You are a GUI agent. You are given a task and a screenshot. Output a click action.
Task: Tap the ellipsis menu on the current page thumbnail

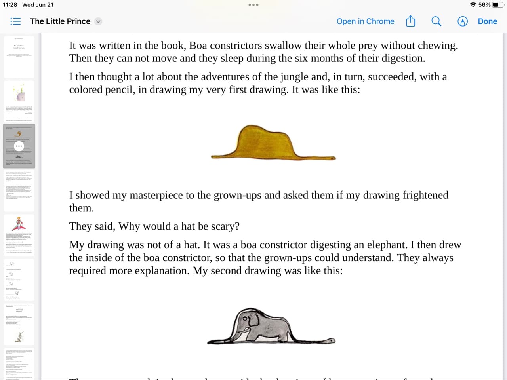[19, 146]
